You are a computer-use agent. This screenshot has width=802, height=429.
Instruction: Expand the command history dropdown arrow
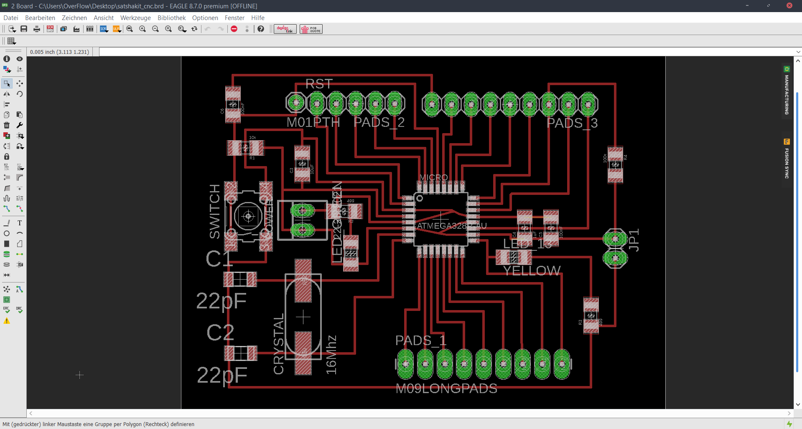(798, 52)
